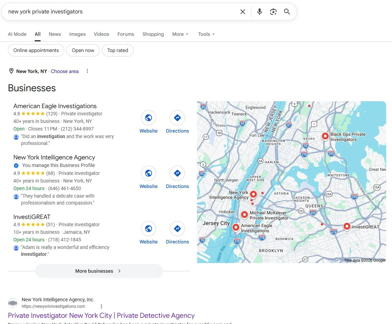Apply the Open now filter chip
Viewport: 392px width, 324px height.
coord(83,50)
